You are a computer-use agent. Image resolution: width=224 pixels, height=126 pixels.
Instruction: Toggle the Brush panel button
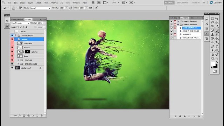tap(21, 8)
